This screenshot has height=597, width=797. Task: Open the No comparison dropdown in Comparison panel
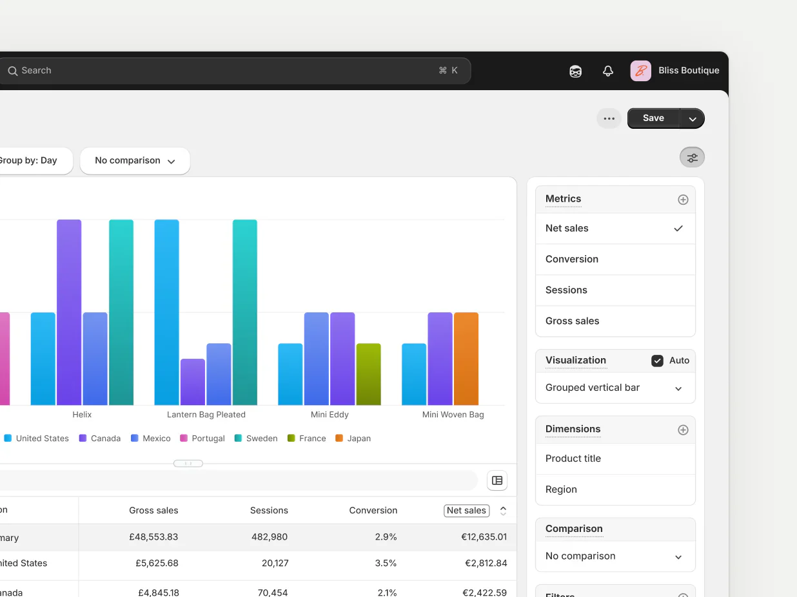[x=615, y=556]
